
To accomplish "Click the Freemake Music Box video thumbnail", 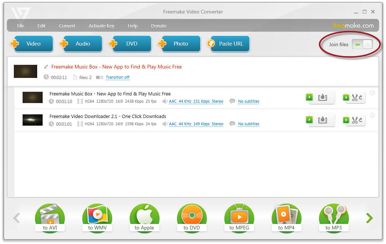I will (32, 97).
